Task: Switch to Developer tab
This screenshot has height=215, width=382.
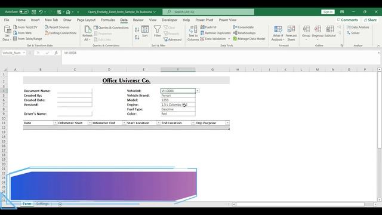Action: pyautogui.click(x=170, y=20)
